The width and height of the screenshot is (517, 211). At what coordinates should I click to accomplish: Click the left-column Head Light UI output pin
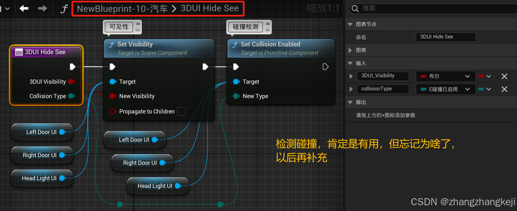pyautogui.click(x=63, y=178)
